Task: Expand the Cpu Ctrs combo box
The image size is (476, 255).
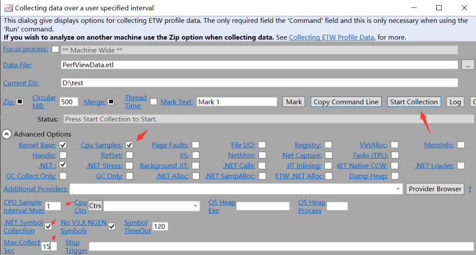Action: 195,206
